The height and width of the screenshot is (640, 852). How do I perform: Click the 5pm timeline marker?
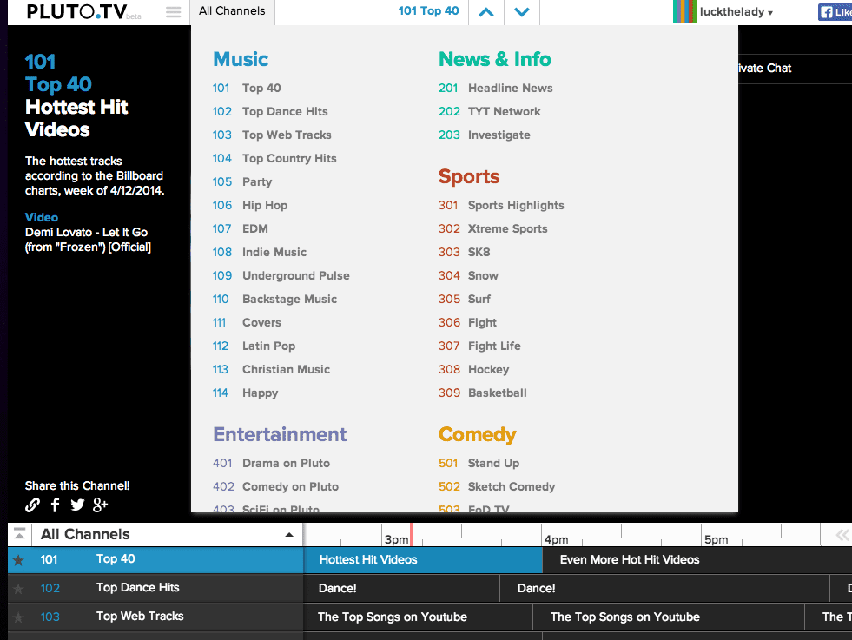coord(717,539)
